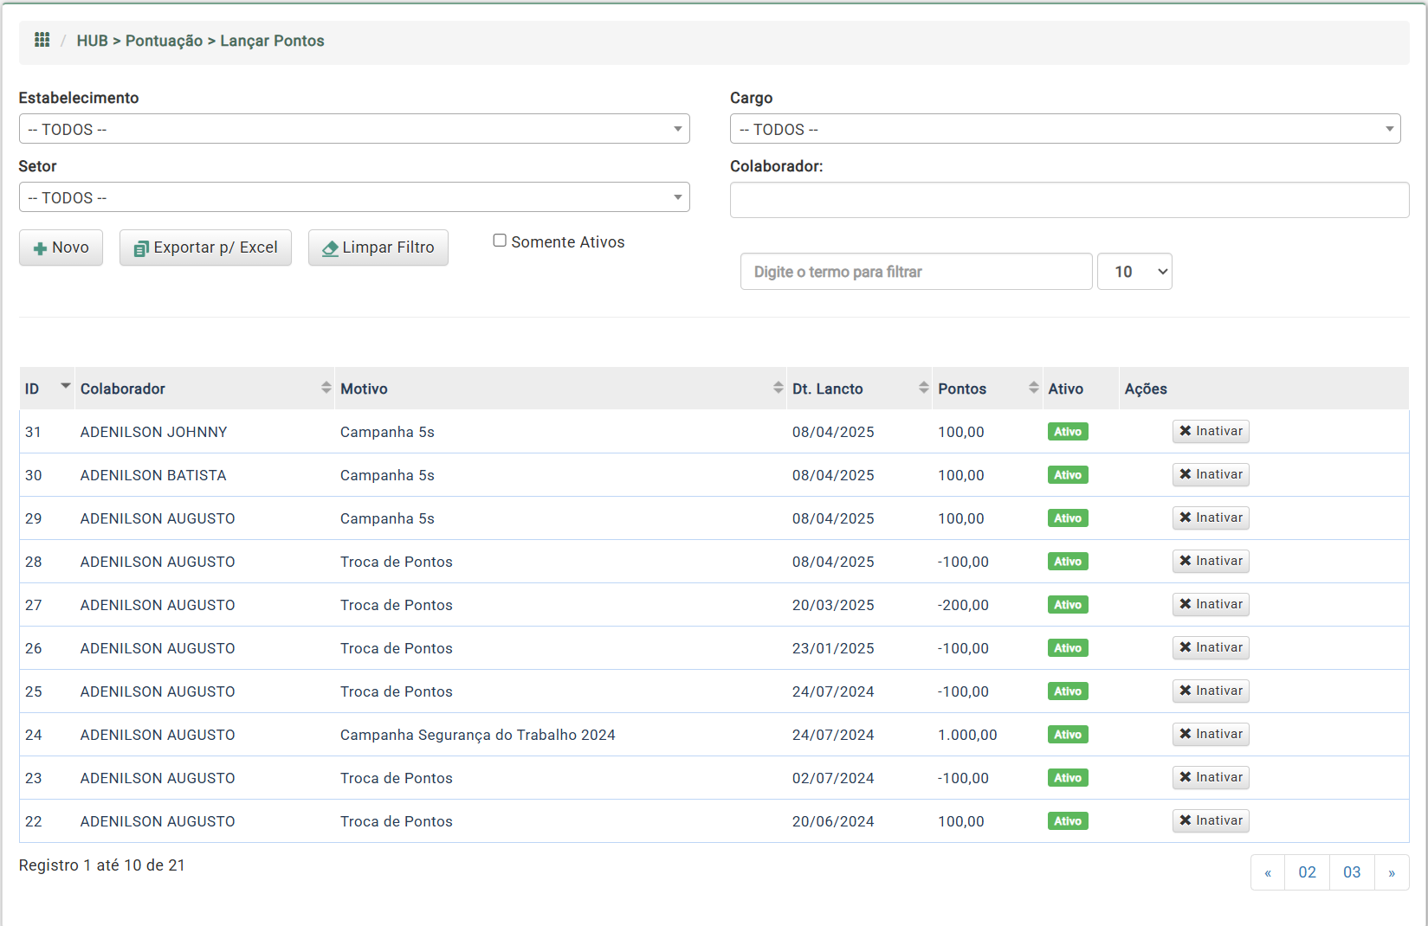Click the filter term search box
Viewport: 1428px width, 926px height.
(916, 272)
